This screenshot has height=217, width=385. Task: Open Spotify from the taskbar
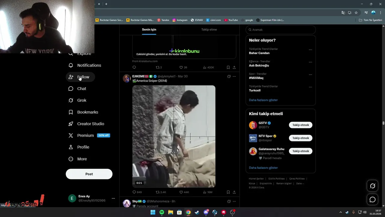(162, 212)
